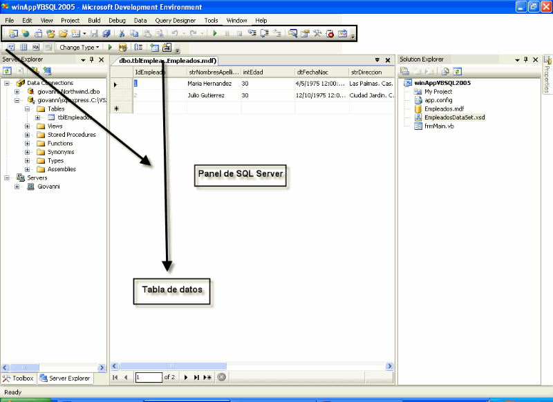Select the Functions folder in Server Explorer
Screen dimensions: 553x402
tap(60, 144)
